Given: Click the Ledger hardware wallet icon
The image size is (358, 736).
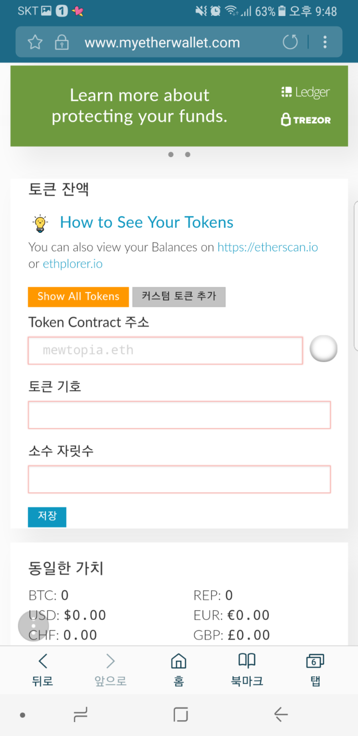Looking at the screenshot, I should (x=287, y=92).
